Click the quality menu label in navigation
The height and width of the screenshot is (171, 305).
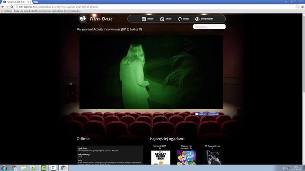pos(168,19)
